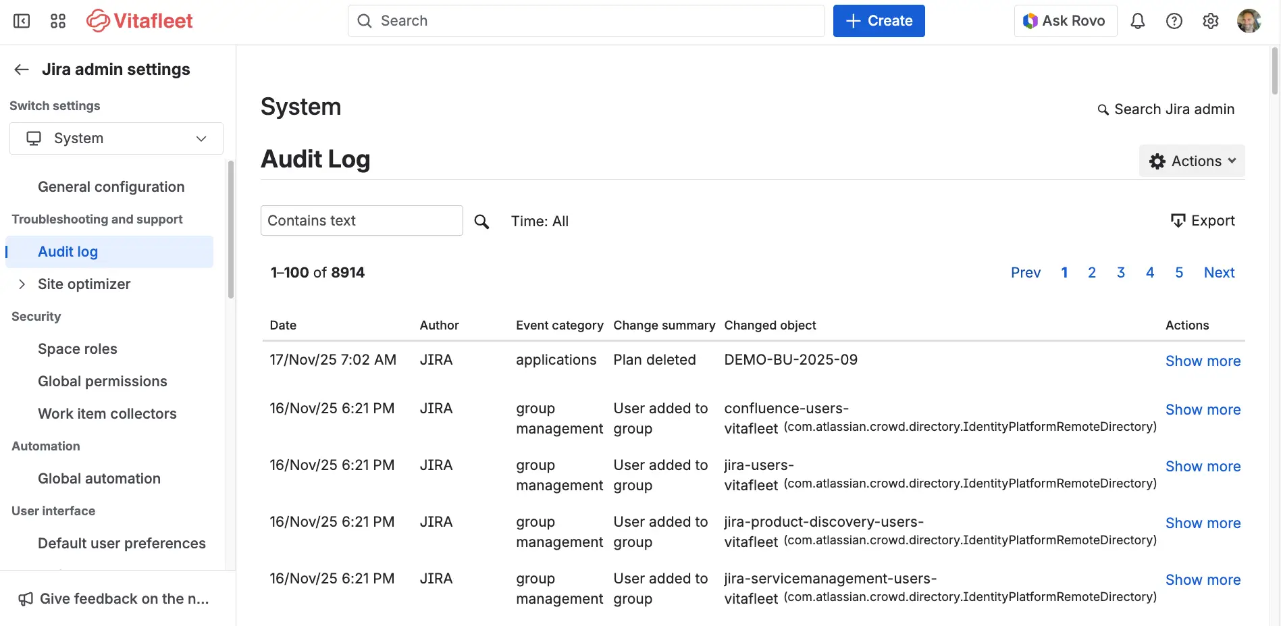Open notifications bell icon
The width and height of the screenshot is (1281, 626).
tap(1138, 21)
